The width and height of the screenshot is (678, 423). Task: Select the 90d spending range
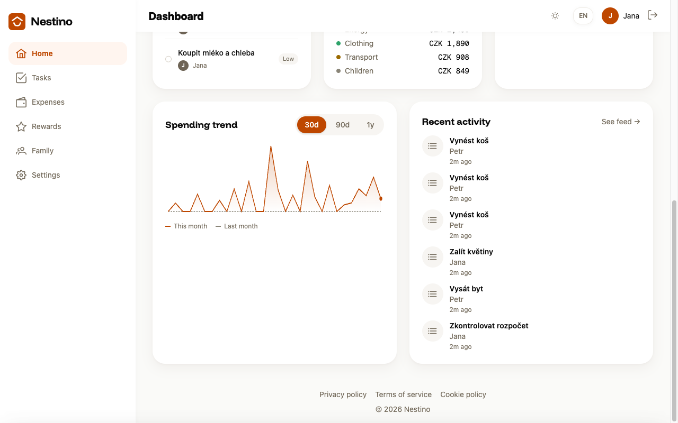343,125
